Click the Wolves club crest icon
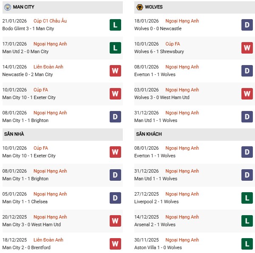This screenshot has height=253, width=255. [x=139, y=7]
